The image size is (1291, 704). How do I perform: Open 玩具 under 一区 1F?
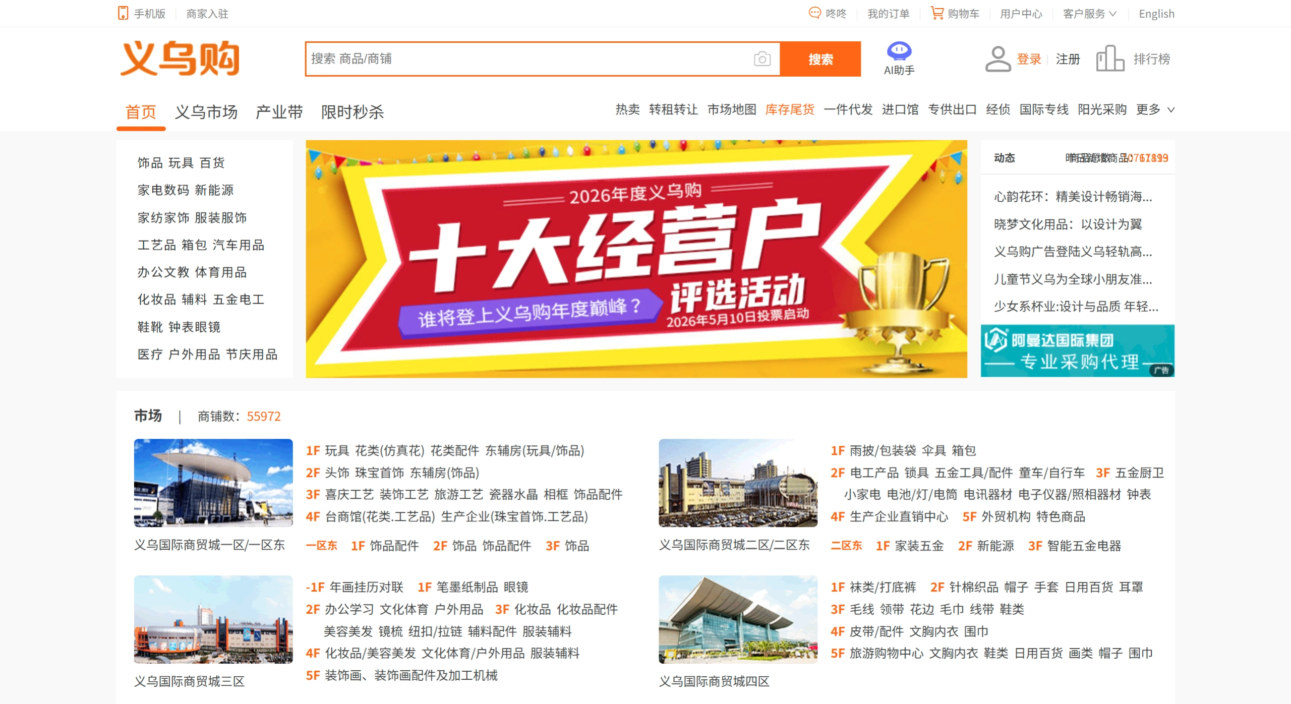337,451
